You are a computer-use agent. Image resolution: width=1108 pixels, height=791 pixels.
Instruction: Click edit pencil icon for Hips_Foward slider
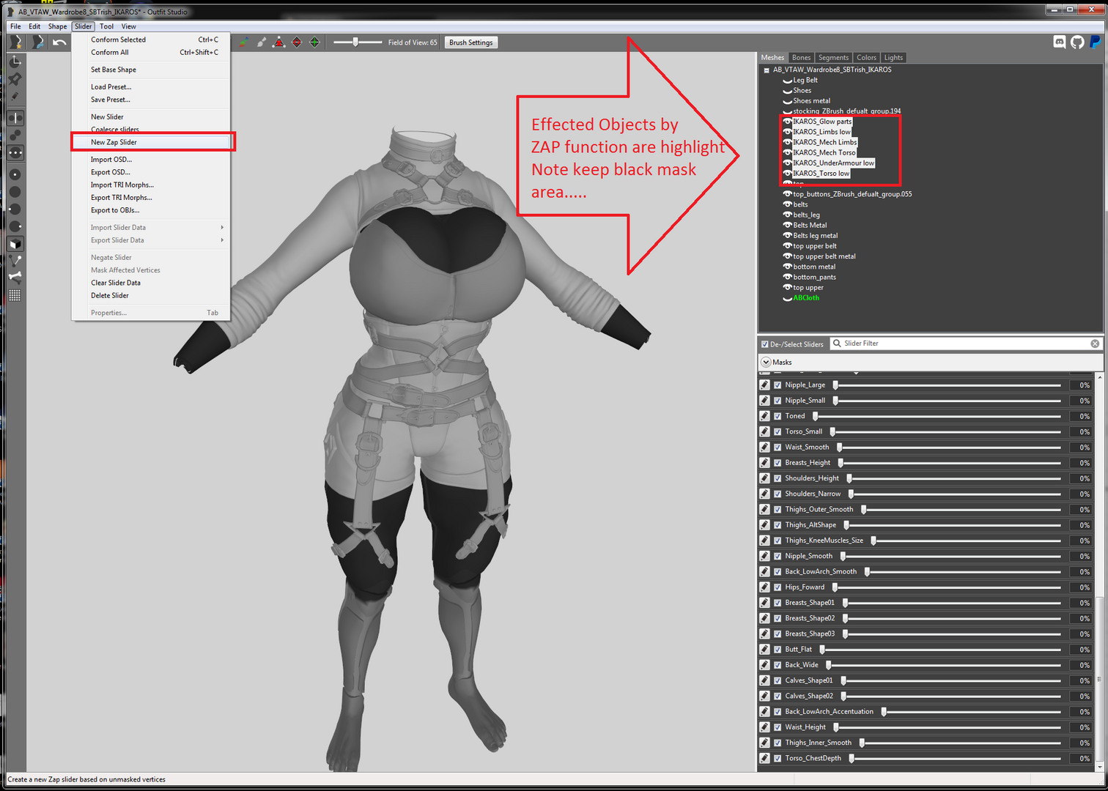click(x=765, y=587)
